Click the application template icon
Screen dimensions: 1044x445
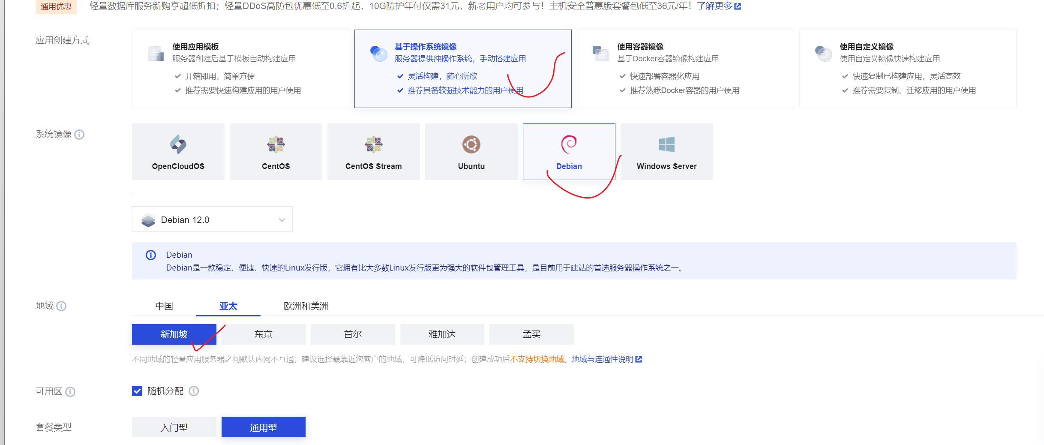156,54
